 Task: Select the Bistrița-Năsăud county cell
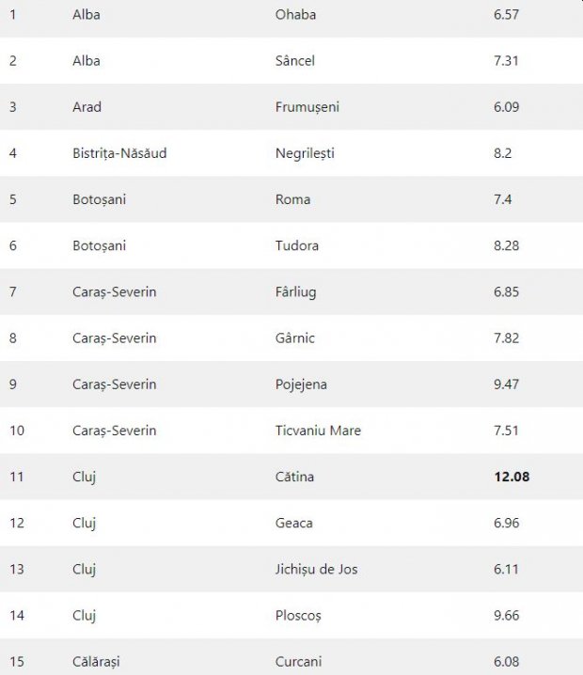point(119,153)
